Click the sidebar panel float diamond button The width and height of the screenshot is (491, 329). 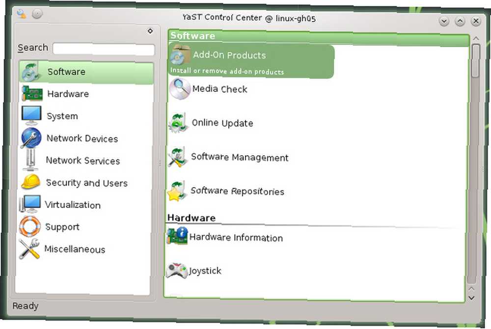click(150, 31)
